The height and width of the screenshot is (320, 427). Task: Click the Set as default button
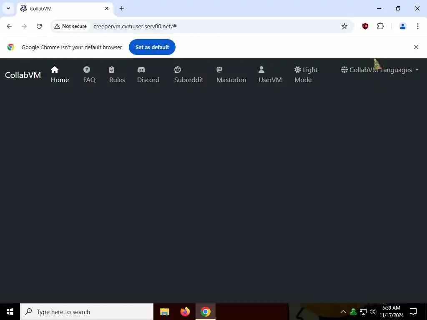click(x=152, y=47)
